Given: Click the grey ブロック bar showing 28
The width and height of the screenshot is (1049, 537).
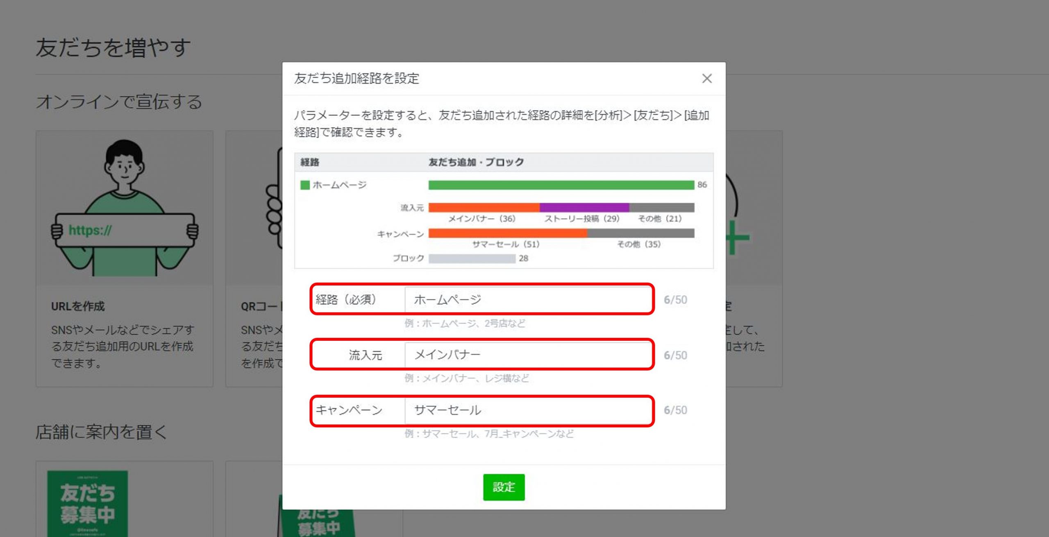Looking at the screenshot, I should tap(472, 258).
